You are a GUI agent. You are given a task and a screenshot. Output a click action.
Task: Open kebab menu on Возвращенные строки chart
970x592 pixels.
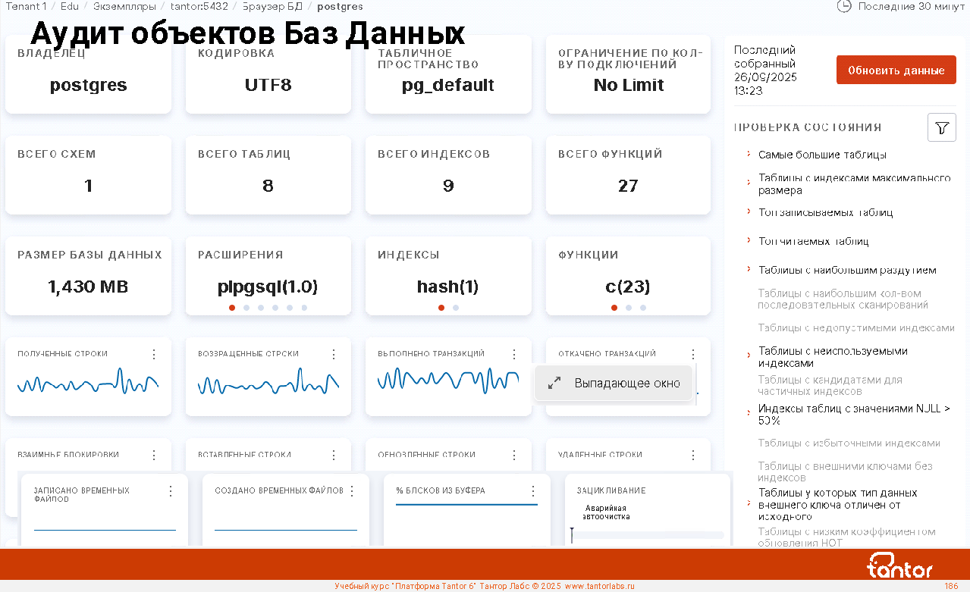pos(334,354)
